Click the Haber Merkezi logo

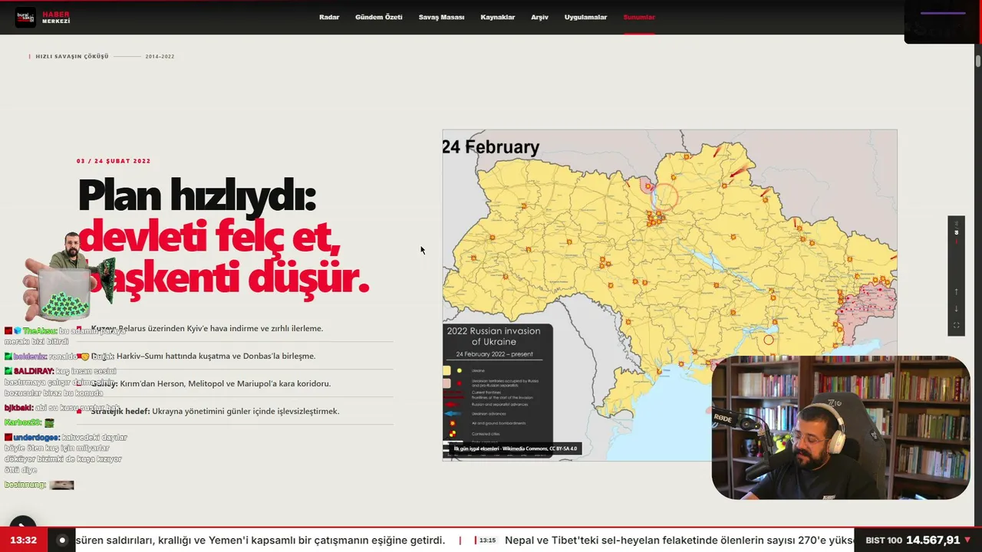43,17
